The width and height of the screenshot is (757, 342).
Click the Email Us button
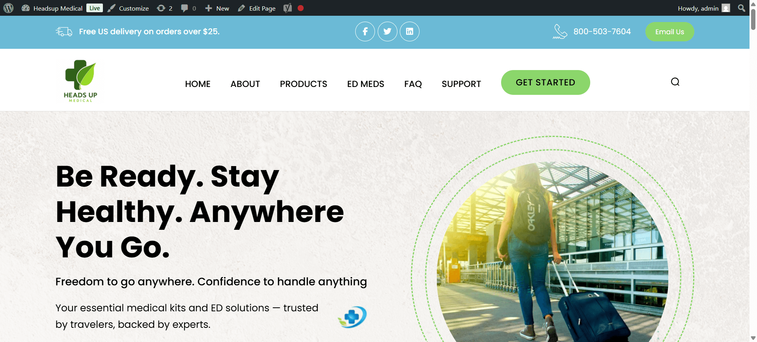[669, 32]
